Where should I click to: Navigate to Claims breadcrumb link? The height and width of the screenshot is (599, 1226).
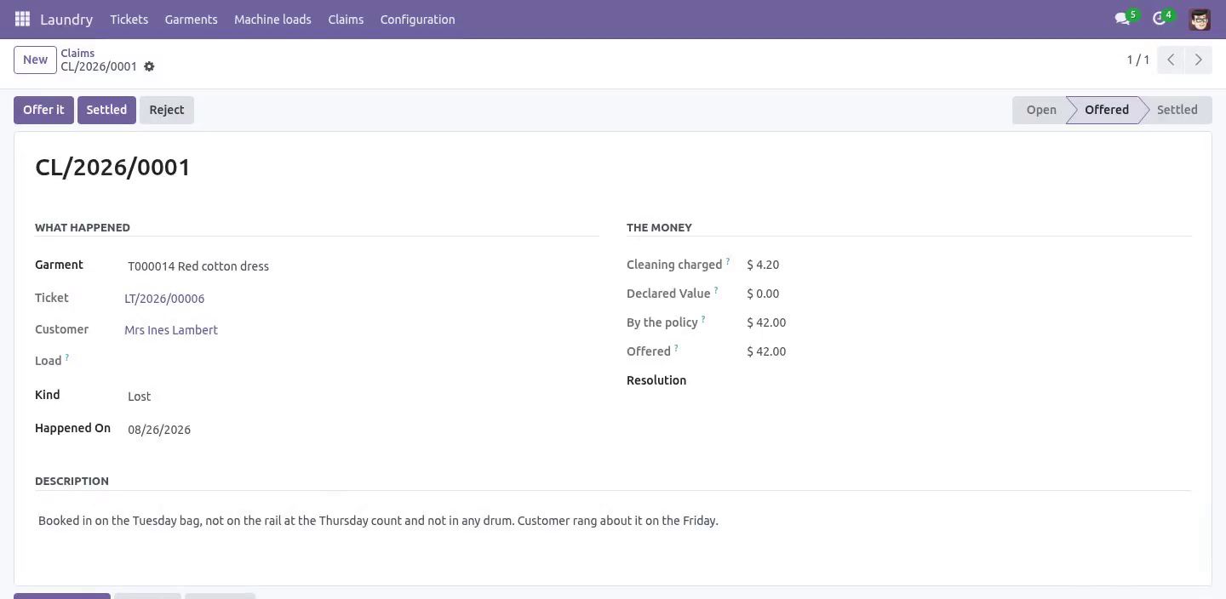(x=77, y=53)
